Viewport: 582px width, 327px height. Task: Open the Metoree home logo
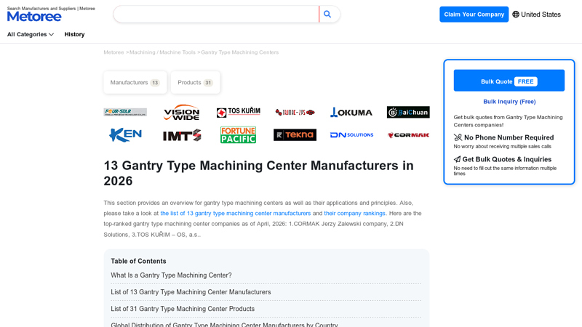pos(34,16)
